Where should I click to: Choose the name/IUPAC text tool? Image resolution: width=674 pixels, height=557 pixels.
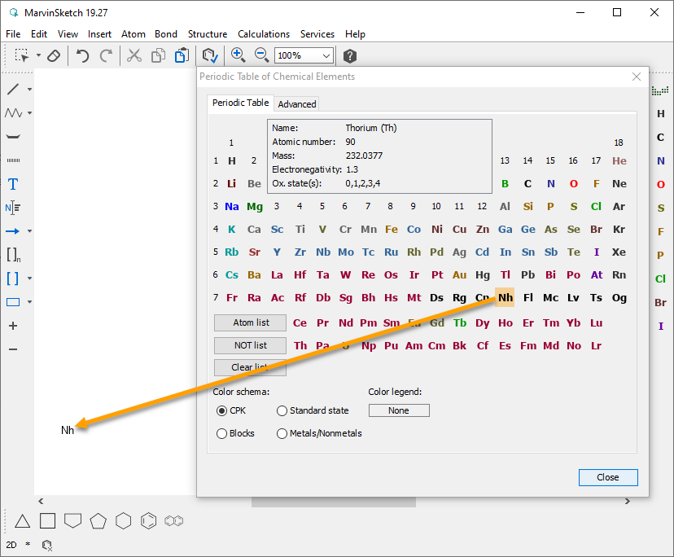coord(13,208)
